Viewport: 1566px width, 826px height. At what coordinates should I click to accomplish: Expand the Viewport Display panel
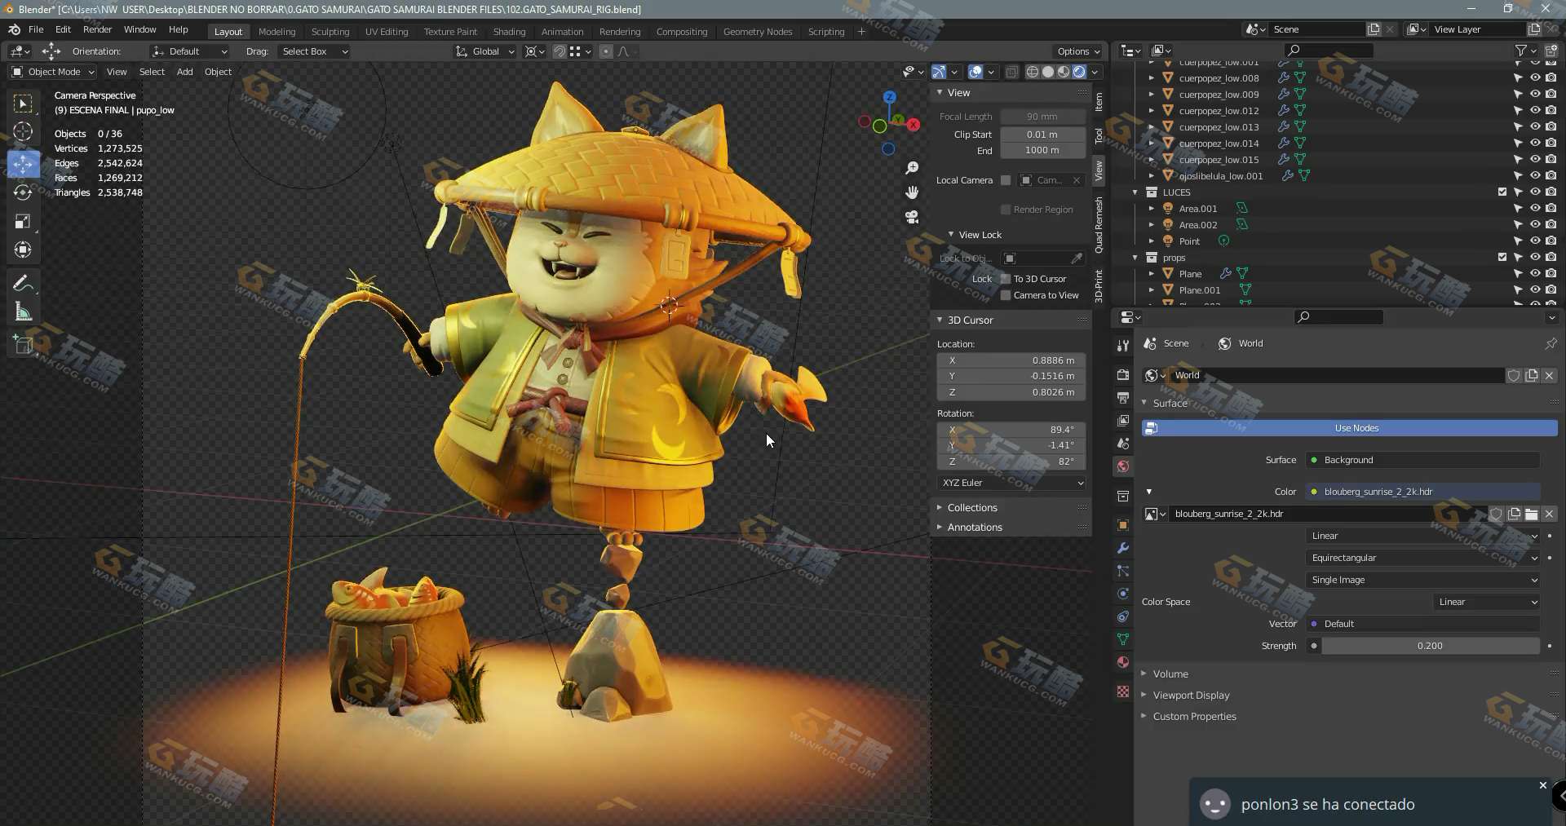(1191, 695)
